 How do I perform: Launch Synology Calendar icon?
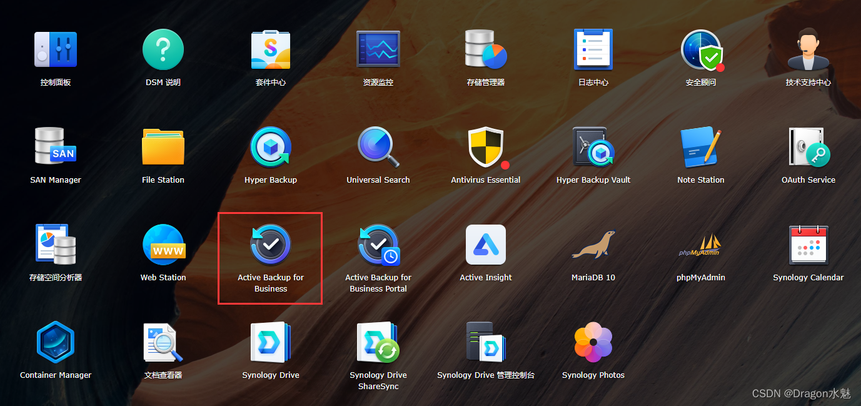pyautogui.click(x=808, y=245)
